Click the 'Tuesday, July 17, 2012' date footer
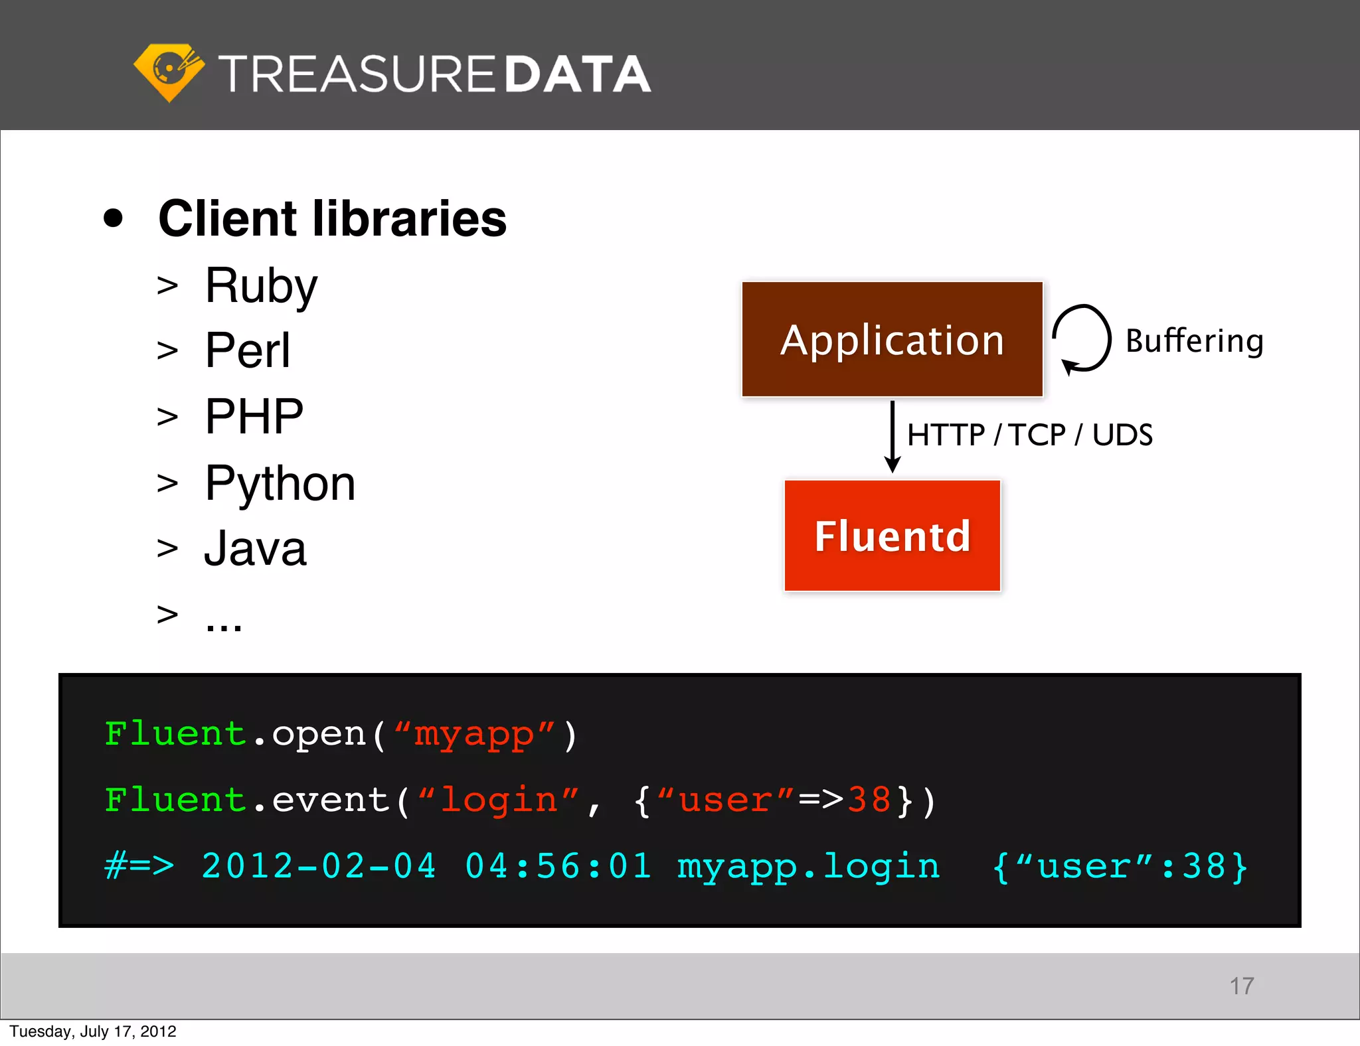This screenshot has width=1360, height=1046. coord(93,1031)
